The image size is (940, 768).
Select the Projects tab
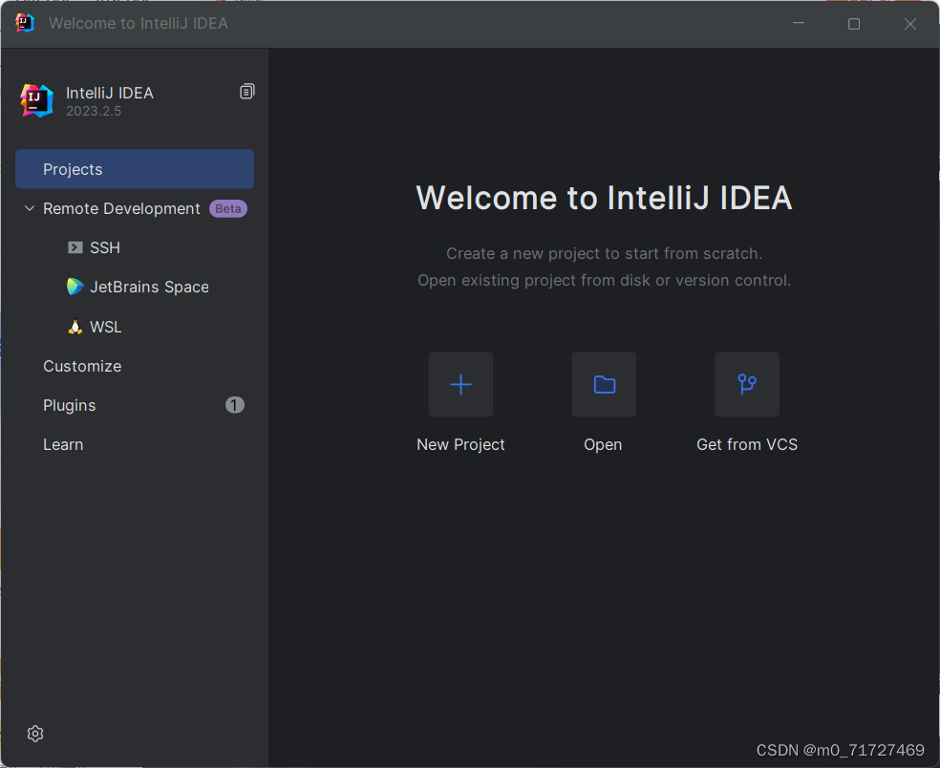click(135, 169)
